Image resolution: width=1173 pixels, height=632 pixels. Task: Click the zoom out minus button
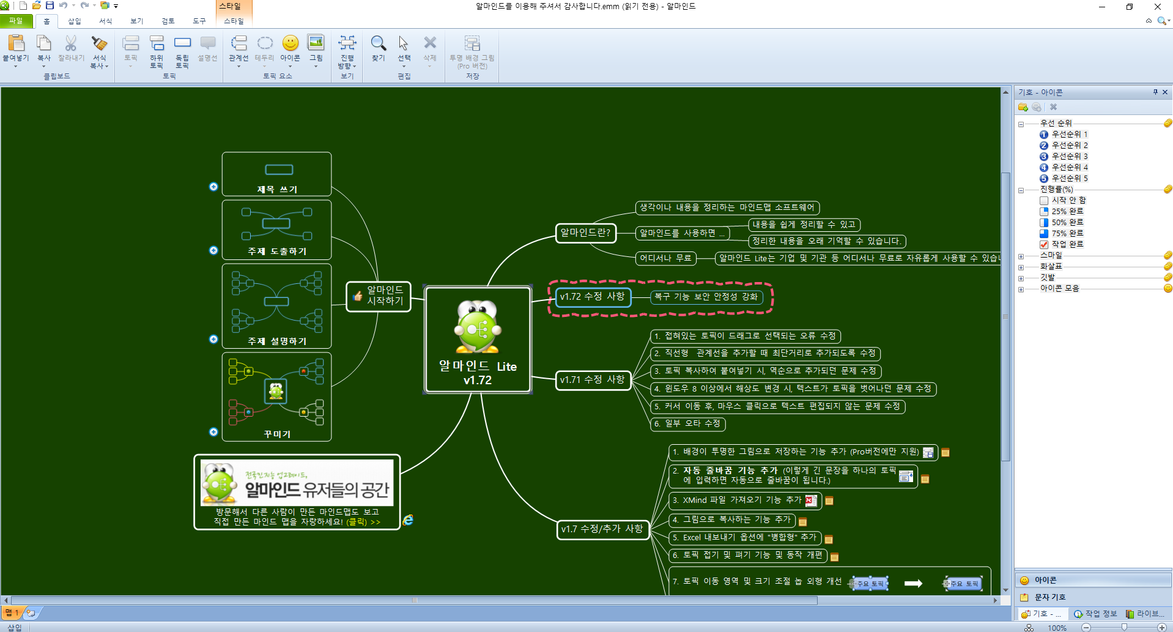tap(1086, 628)
